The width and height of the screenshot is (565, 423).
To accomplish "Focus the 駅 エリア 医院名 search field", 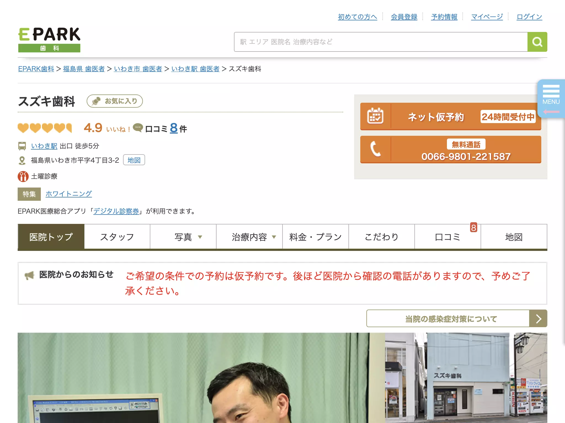I will pyautogui.click(x=381, y=42).
